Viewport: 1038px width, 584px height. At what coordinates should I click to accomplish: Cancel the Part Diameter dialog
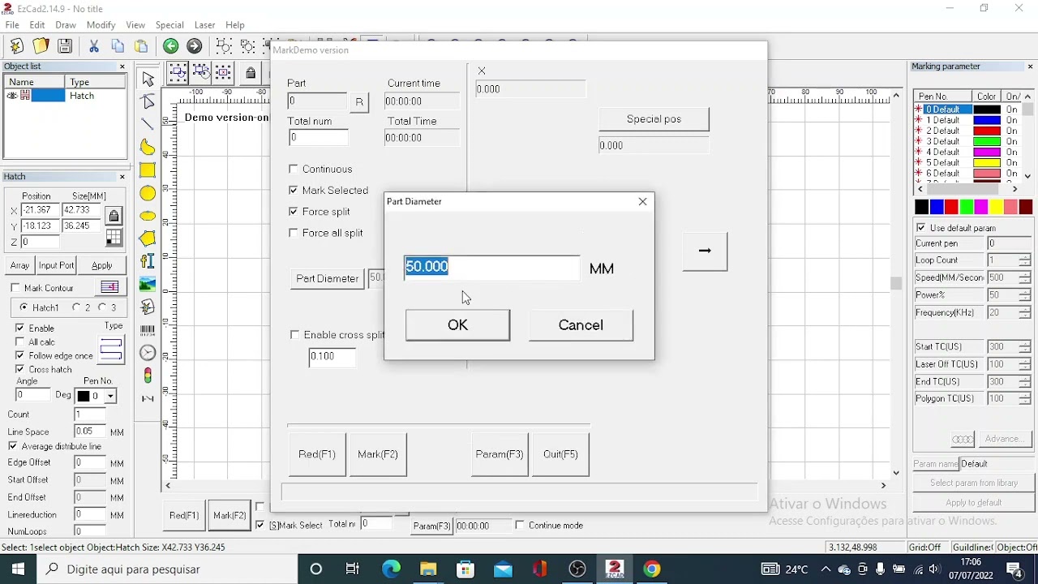pyautogui.click(x=581, y=324)
